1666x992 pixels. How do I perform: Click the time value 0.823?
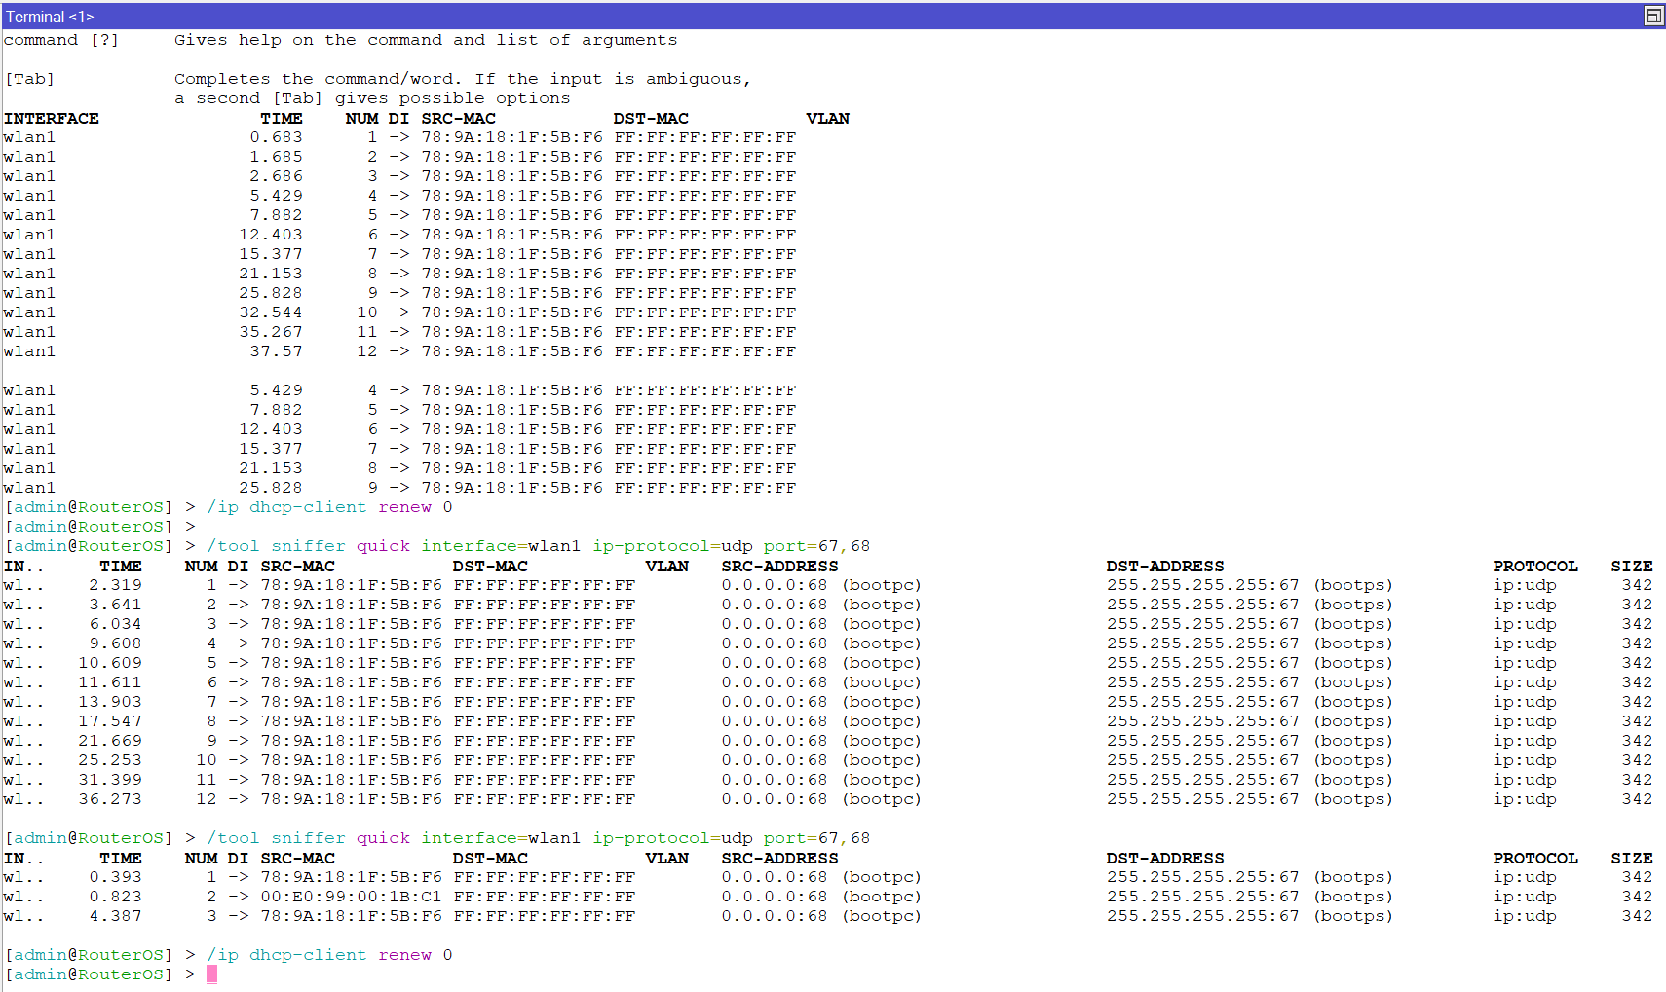coord(115,897)
